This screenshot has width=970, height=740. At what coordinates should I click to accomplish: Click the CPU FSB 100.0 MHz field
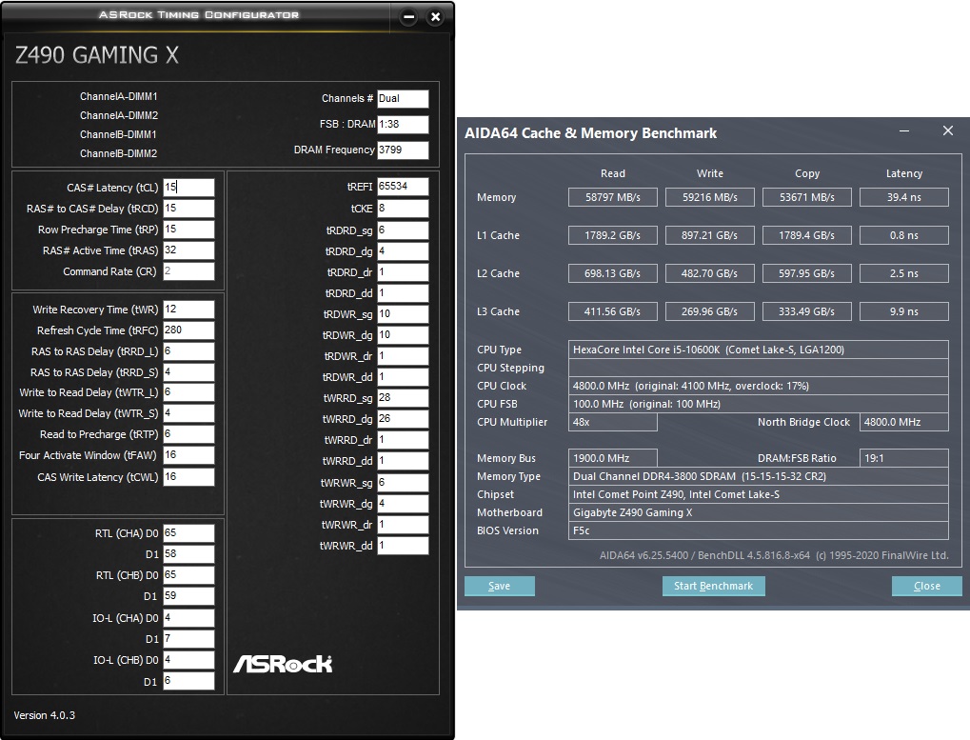tap(759, 404)
